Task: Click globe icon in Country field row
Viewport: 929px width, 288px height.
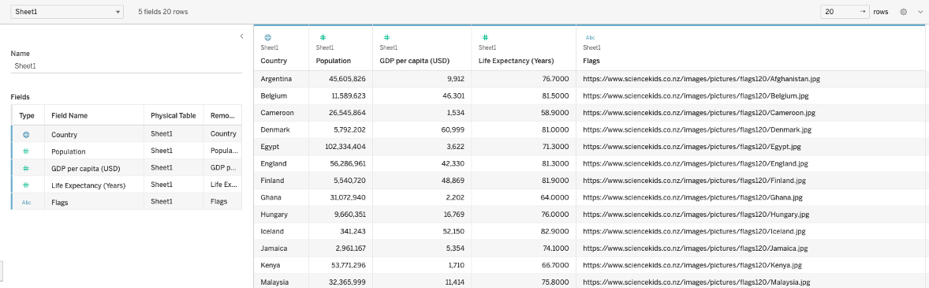Action: [26, 134]
